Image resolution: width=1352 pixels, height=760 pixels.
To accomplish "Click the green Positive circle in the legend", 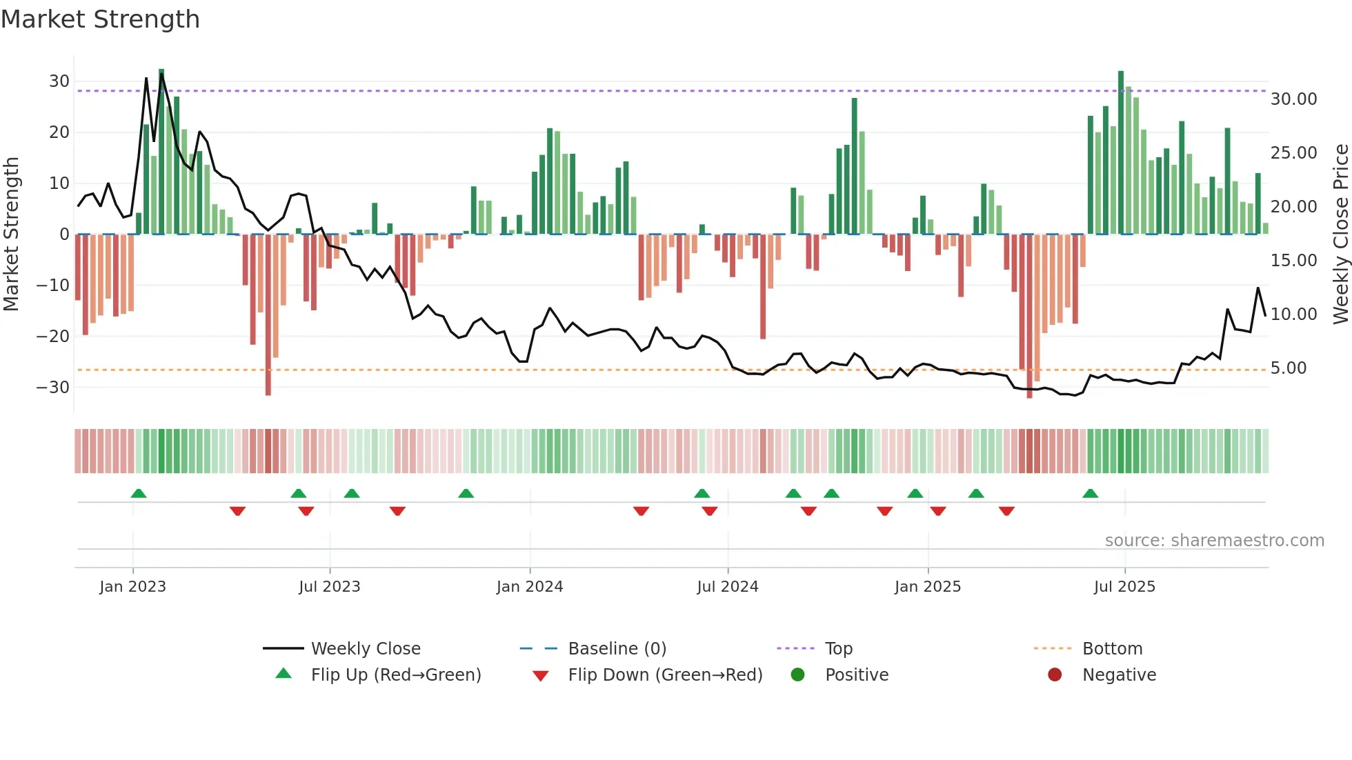I will pos(798,674).
